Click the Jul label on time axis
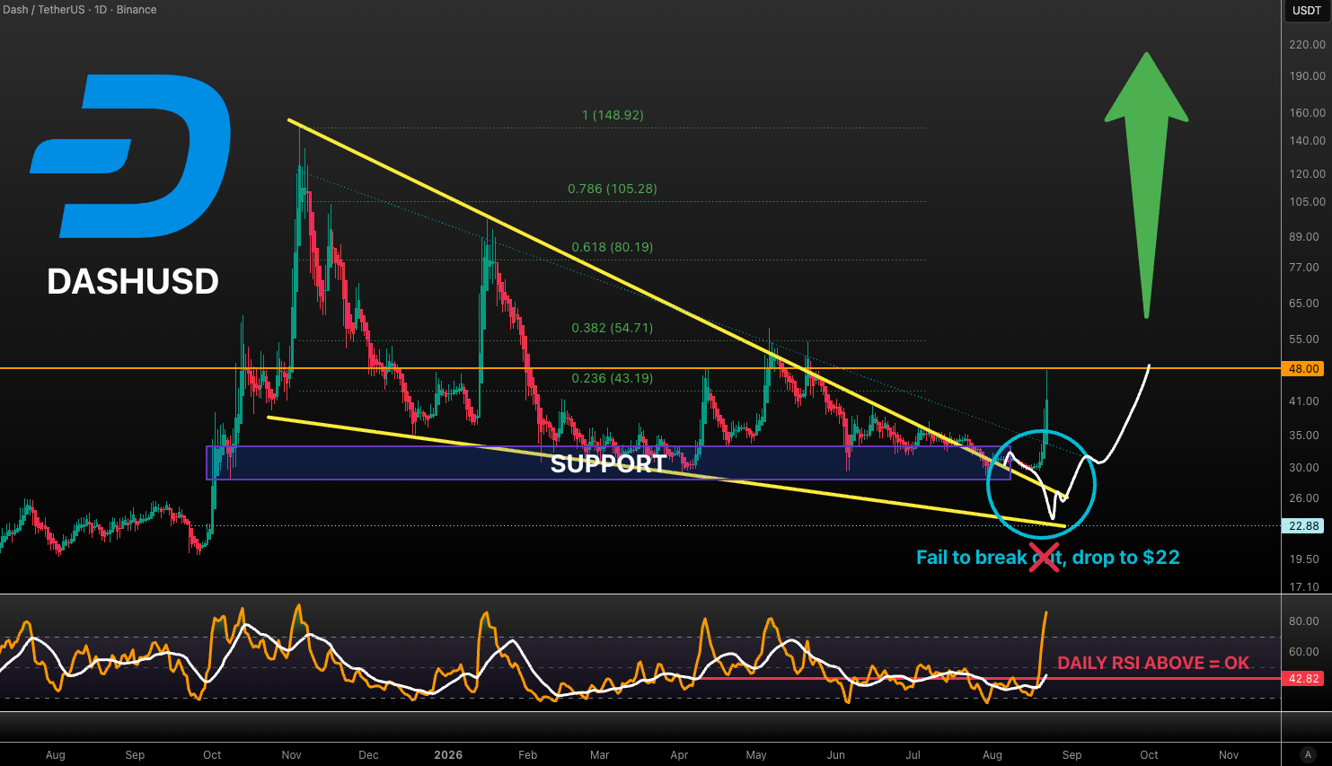The height and width of the screenshot is (766, 1332). pos(913,755)
